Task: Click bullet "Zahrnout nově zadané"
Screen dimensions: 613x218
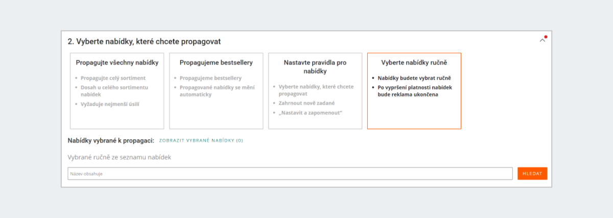Action: coord(306,103)
